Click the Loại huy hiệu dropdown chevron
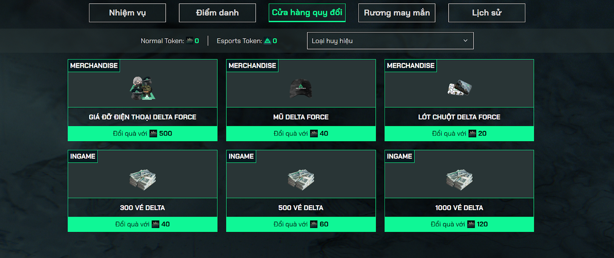Image resolution: width=614 pixels, height=258 pixels. [x=465, y=41]
